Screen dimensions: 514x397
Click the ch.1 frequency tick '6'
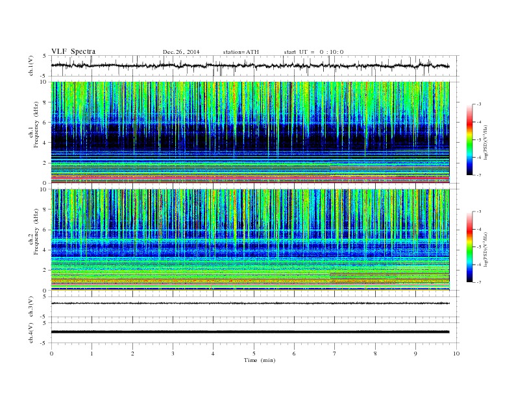[45, 123]
